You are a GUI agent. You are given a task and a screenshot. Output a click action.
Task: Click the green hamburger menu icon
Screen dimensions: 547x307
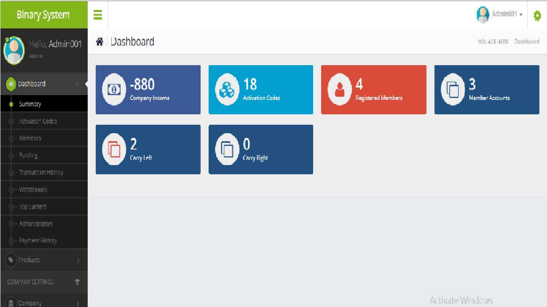click(x=98, y=15)
